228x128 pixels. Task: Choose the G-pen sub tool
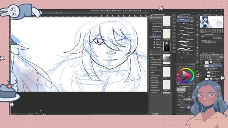[185, 21]
